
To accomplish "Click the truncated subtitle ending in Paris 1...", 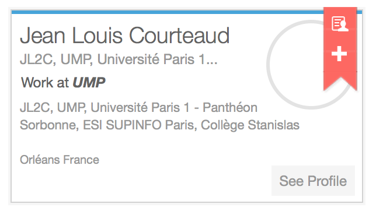I will tap(119, 59).
